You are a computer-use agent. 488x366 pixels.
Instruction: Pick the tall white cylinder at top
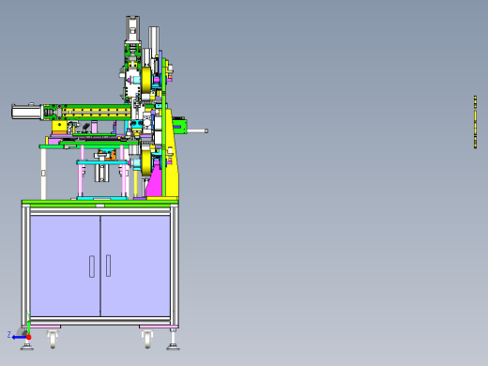point(154,43)
